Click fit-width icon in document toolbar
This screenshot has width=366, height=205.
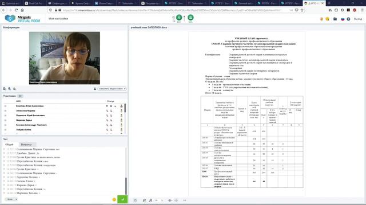point(170,200)
